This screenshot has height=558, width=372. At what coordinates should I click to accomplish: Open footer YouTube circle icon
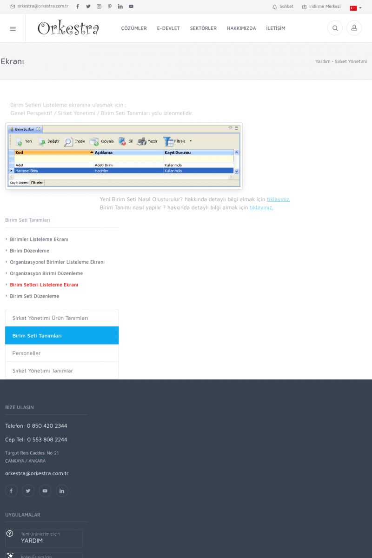coord(45,491)
